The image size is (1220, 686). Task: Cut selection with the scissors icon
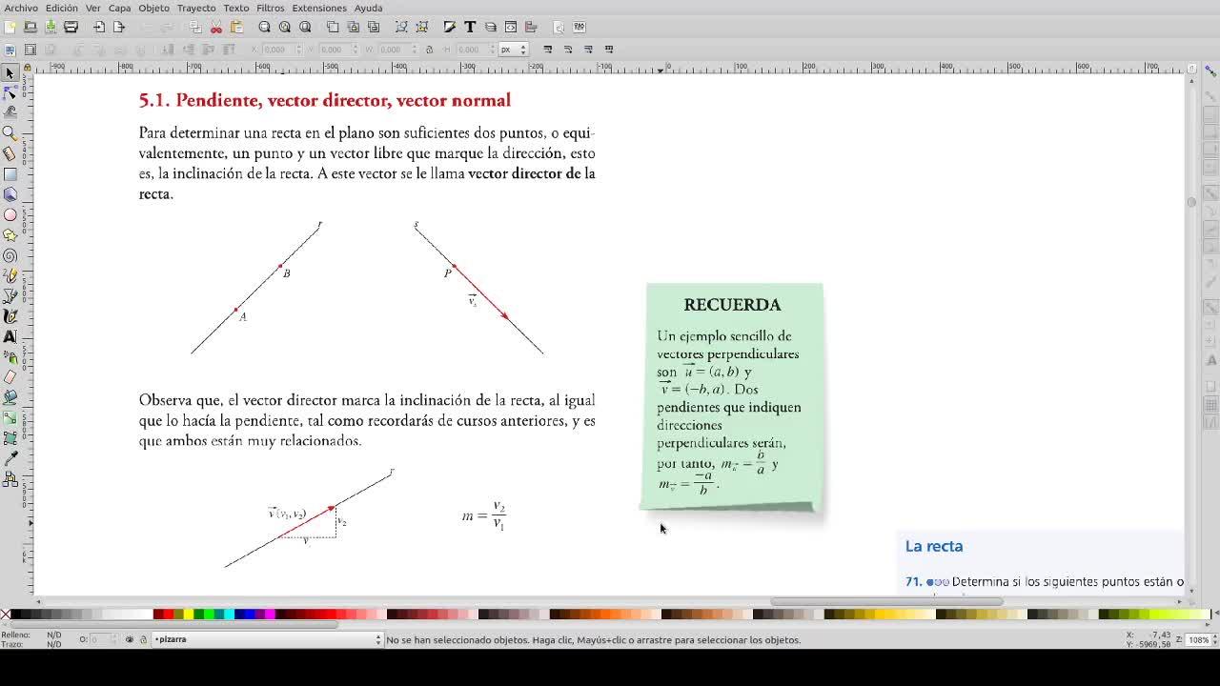coord(216,27)
